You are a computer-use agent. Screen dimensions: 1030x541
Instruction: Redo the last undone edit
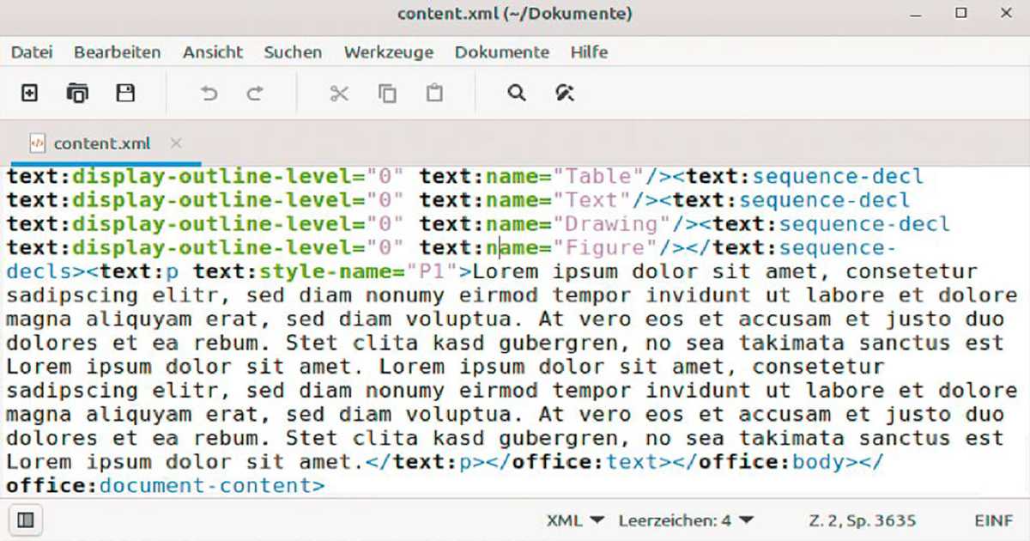(255, 92)
